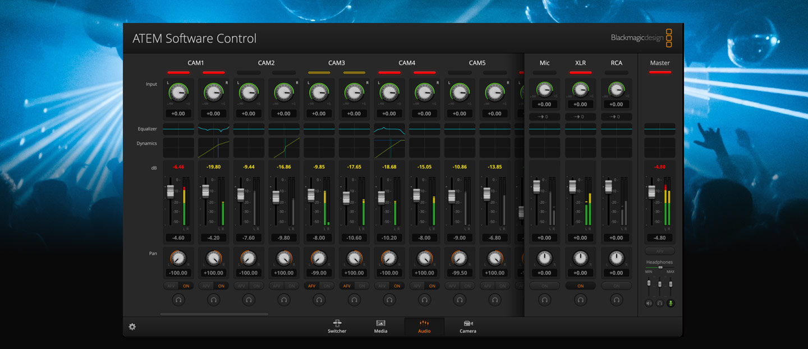Screen dimensions: 808x349
Task: Click the Mic input gain value field
Action: 544,104
